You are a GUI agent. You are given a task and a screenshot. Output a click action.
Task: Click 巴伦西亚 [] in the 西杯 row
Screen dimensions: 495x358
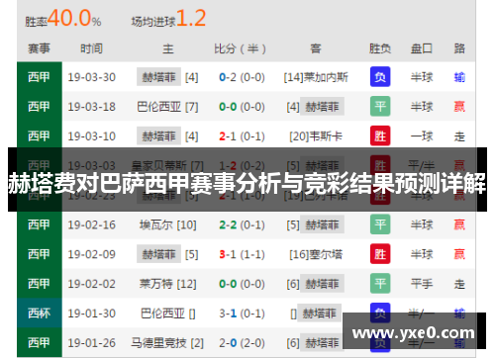[168, 313]
